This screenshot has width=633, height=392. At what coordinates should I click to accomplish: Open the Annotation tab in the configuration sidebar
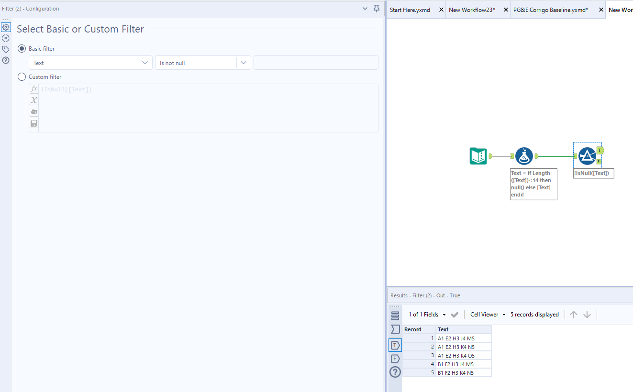point(6,49)
